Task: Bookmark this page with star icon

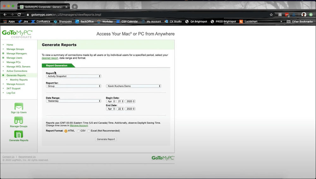Action: 271,14
